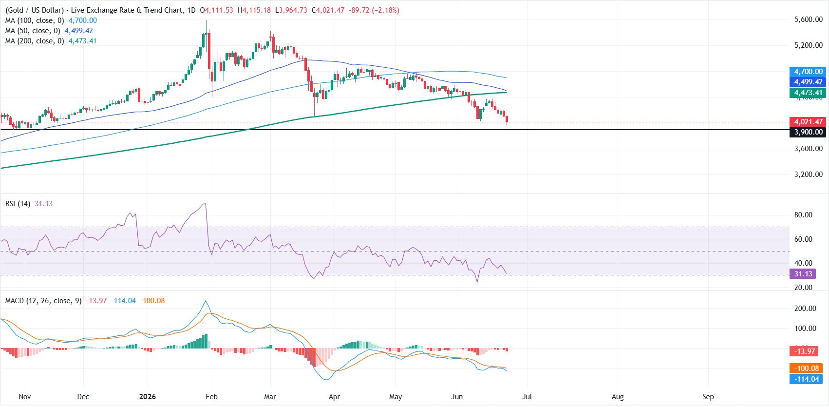Click the 3,200.00 price axis label

pos(808,174)
